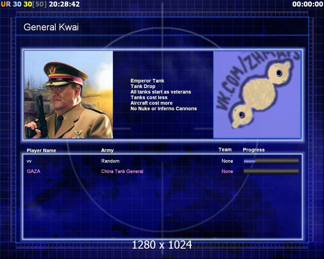Click player name 'vv'
This screenshot has height=259, width=324.
point(29,161)
